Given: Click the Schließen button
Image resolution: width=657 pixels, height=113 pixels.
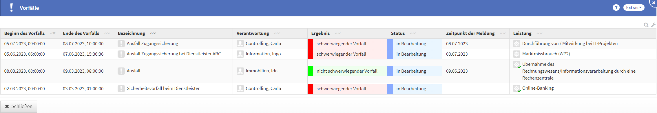Looking at the screenshot, I should pyautogui.click(x=19, y=107).
